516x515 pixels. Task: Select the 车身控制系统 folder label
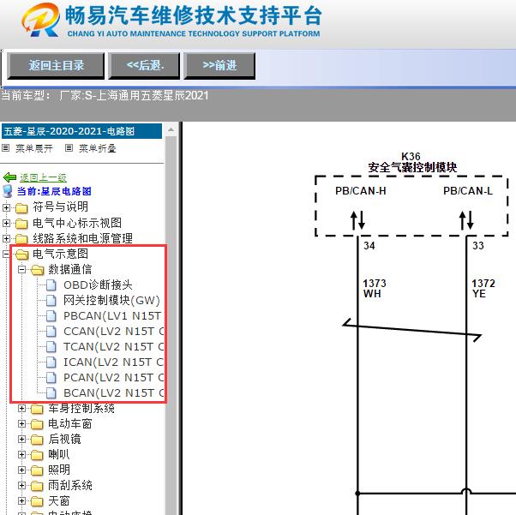click(81, 409)
